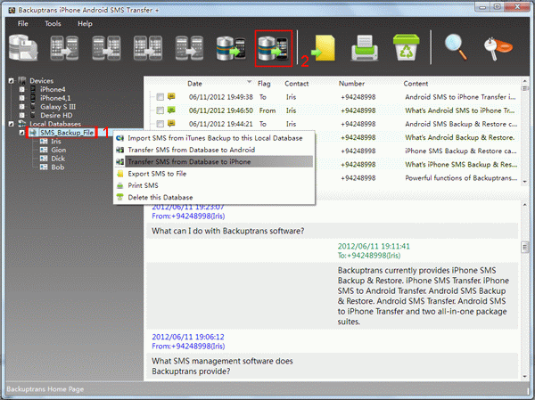Click the Flag column header
Screen dimensions: 535x400
pos(264,84)
